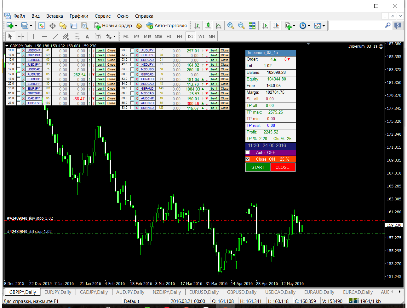This screenshot has width=407, height=308.
Task: Select the trendline drawing tool
Action: [x=55, y=37]
